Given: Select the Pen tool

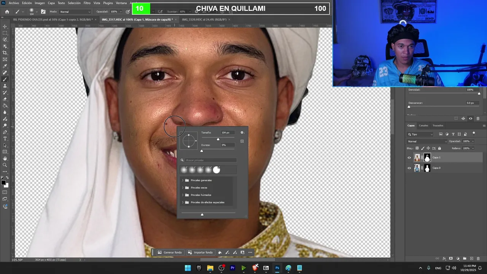Looking at the screenshot, I should (5, 132).
